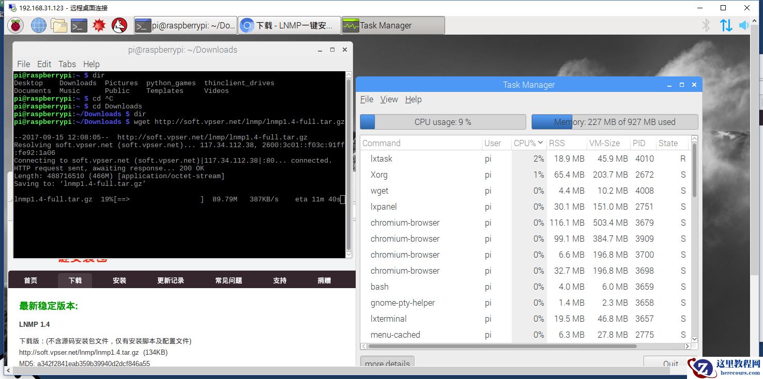The image size is (763, 379).
Task: Select the menu-cached process row
Action: coord(525,335)
